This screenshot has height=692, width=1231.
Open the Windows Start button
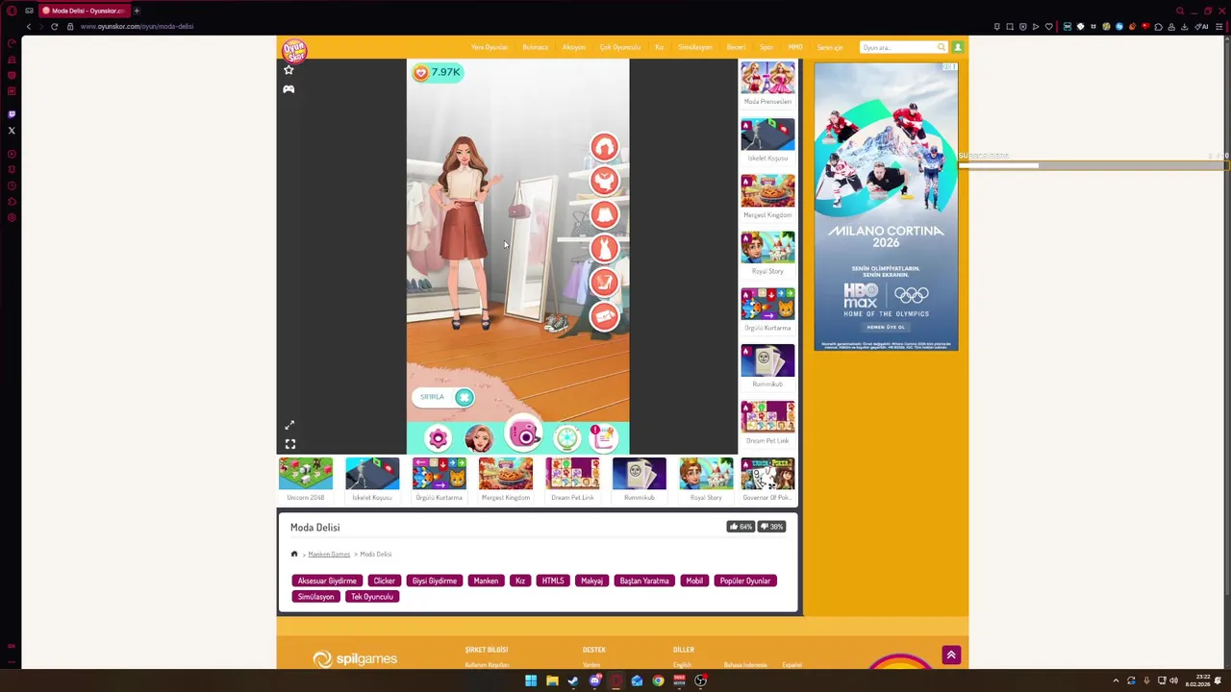pyautogui.click(x=531, y=680)
